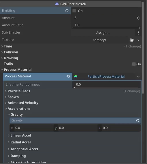Expand the Linear Accel subgroup
Image resolution: width=147 pixels, height=164 pixels.
click(x=9, y=136)
